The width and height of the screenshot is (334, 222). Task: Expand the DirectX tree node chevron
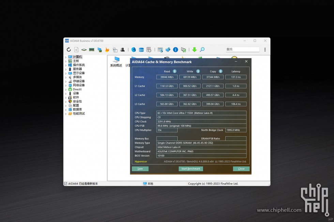[65, 89]
